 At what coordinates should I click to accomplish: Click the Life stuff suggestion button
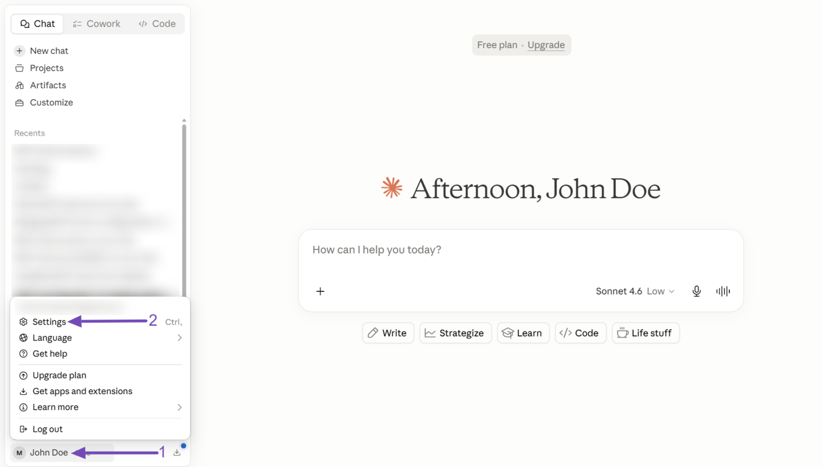pos(645,333)
